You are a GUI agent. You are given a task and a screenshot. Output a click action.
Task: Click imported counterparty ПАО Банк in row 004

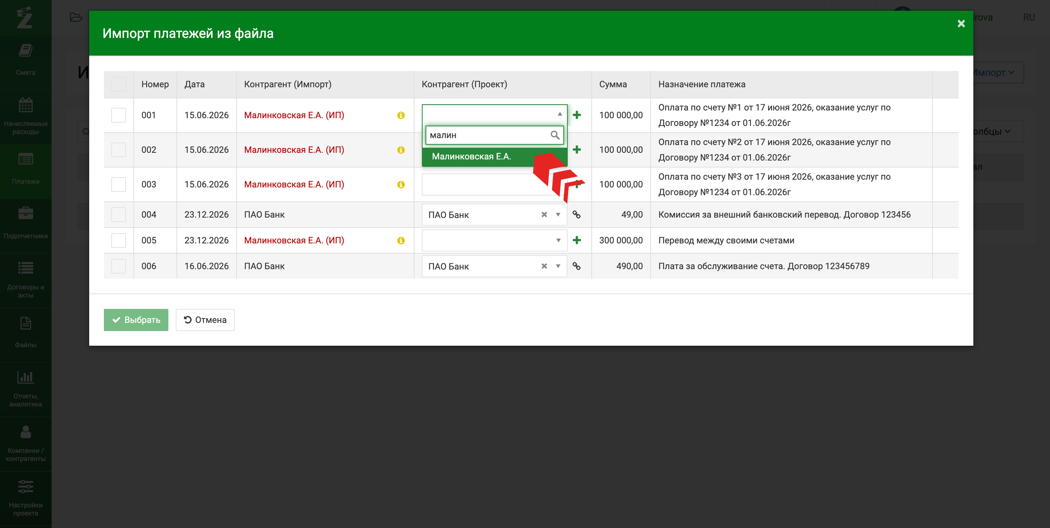click(x=264, y=215)
